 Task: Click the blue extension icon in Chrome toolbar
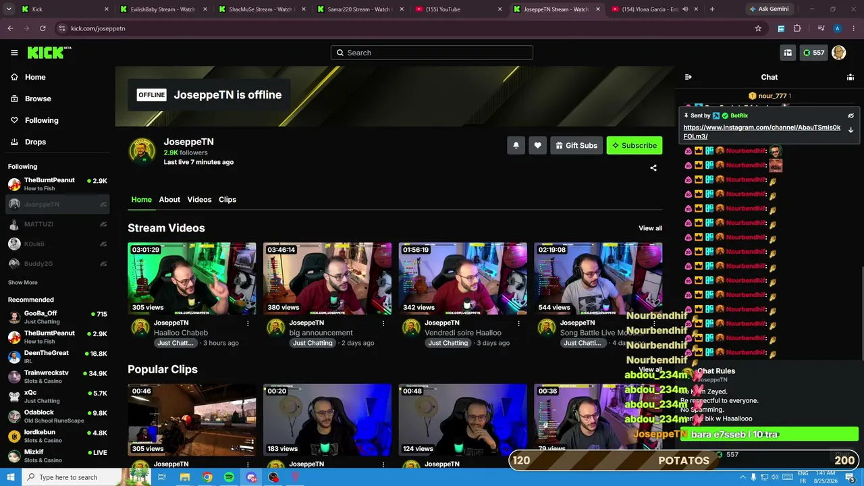[x=781, y=28]
